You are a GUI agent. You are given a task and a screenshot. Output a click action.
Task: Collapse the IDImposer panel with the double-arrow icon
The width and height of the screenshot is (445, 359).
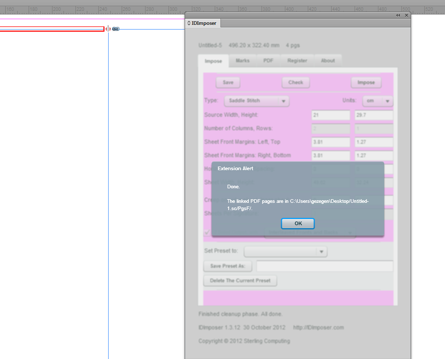pyautogui.click(x=398, y=15)
